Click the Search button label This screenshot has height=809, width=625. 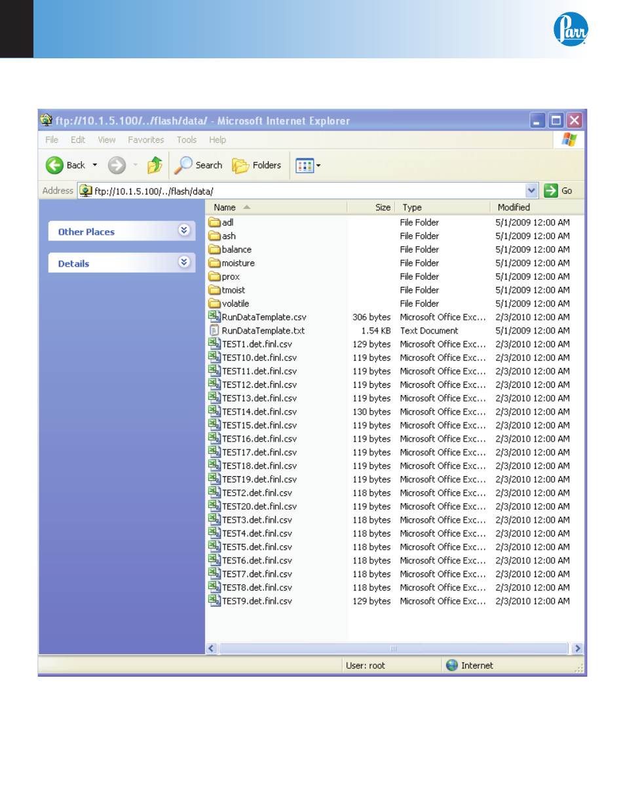click(209, 165)
